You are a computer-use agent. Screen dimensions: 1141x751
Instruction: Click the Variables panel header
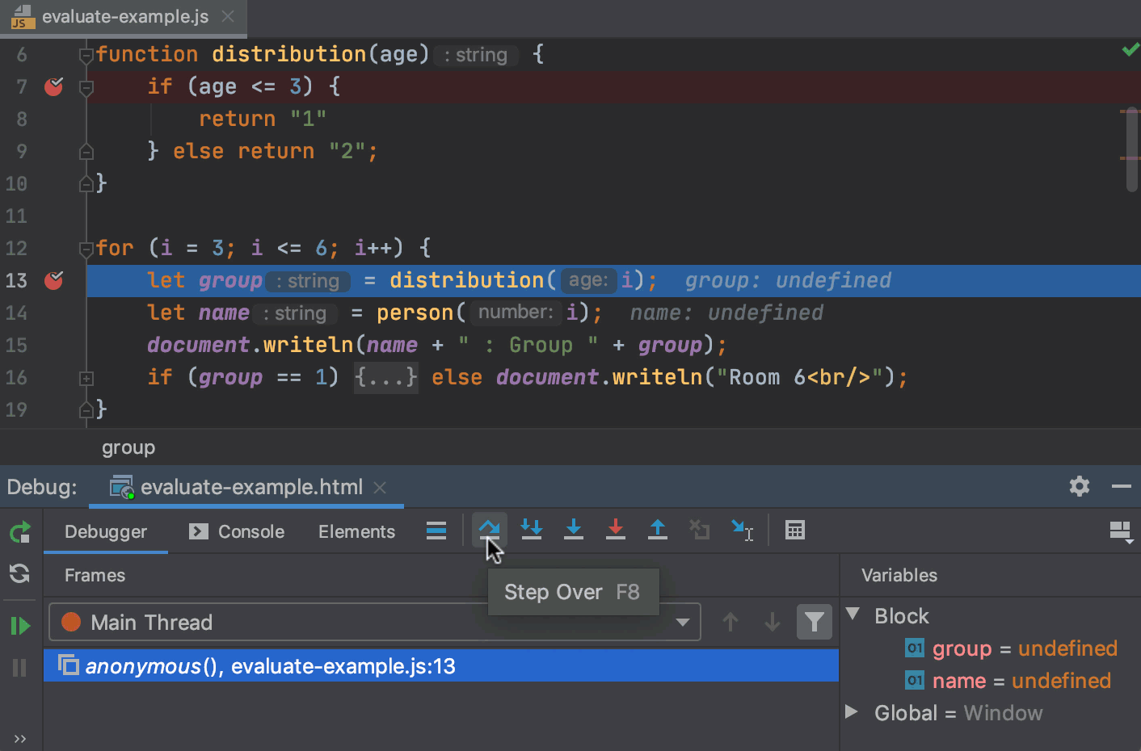(899, 575)
